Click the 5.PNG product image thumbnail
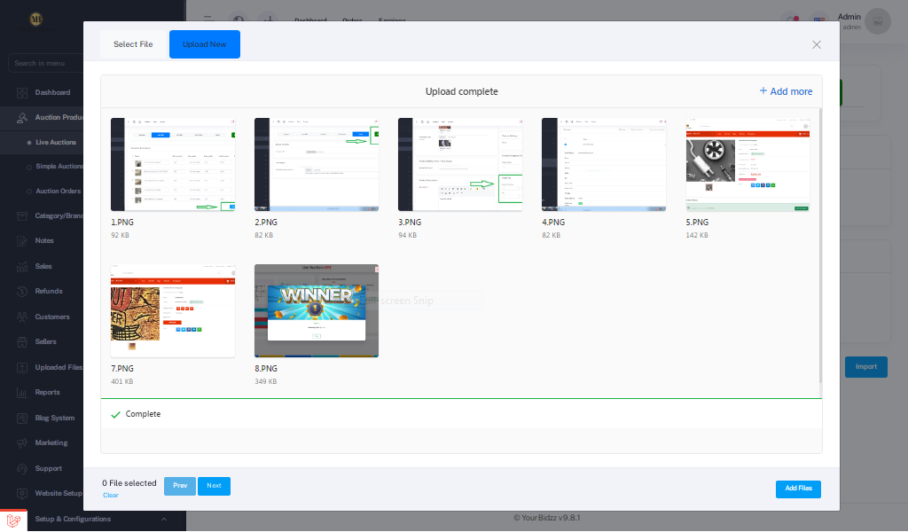The image size is (908, 532). [x=748, y=164]
